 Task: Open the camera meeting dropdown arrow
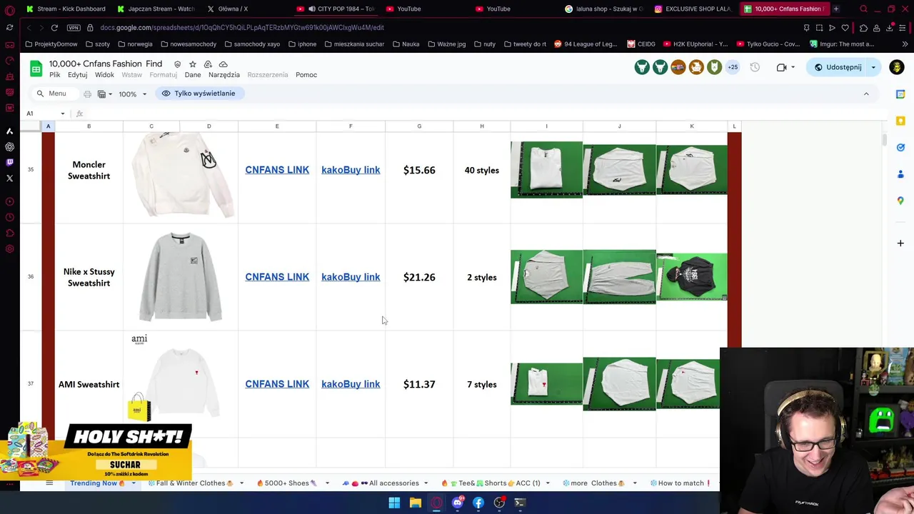(793, 67)
